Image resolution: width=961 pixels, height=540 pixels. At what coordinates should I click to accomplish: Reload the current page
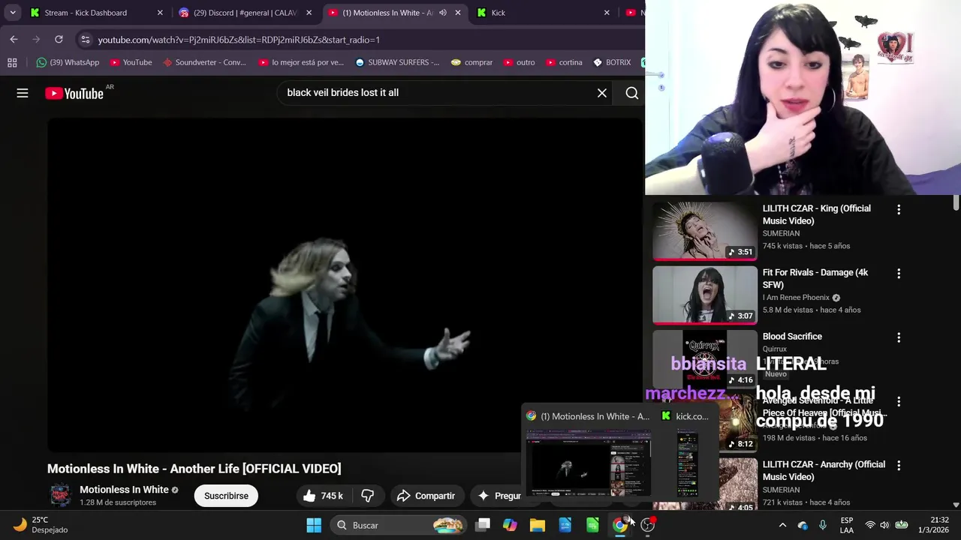pyautogui.click(x=59, y=40)
